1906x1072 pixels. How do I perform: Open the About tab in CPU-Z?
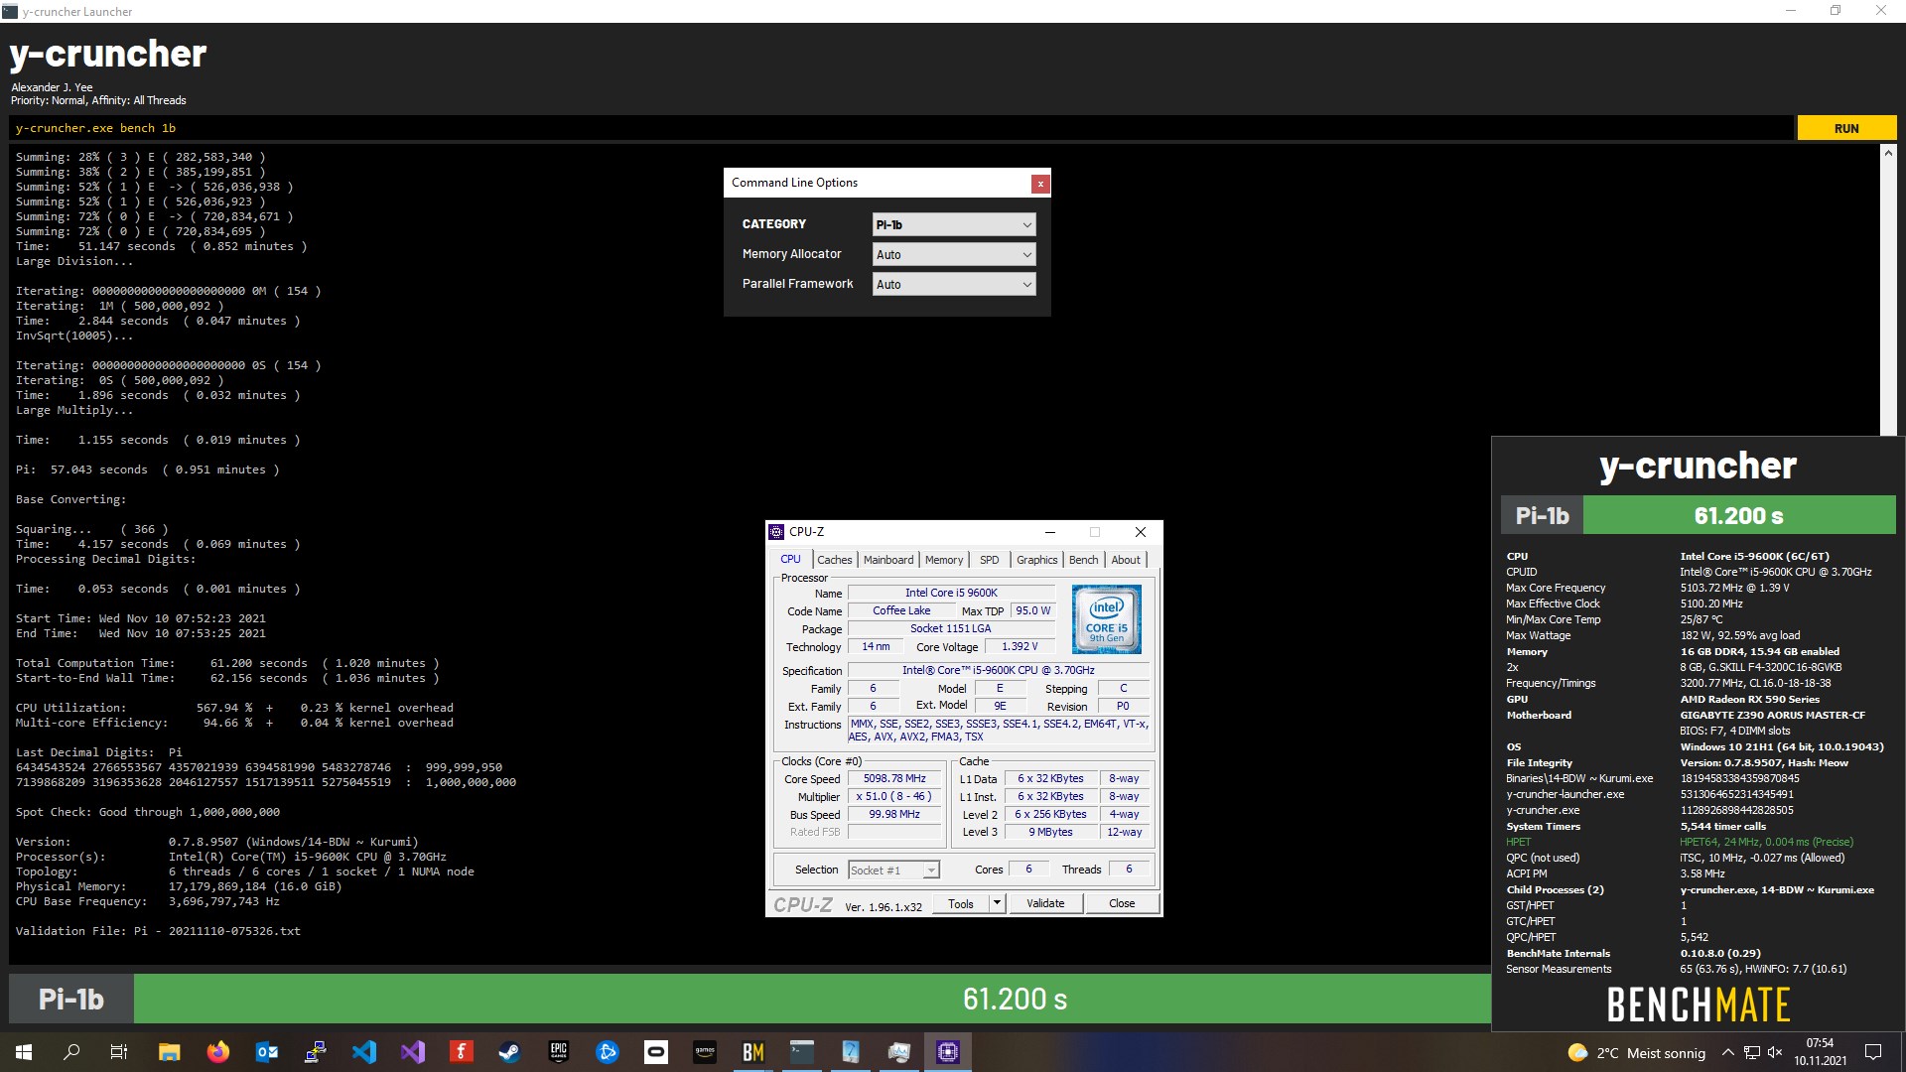pos(1125,560)
